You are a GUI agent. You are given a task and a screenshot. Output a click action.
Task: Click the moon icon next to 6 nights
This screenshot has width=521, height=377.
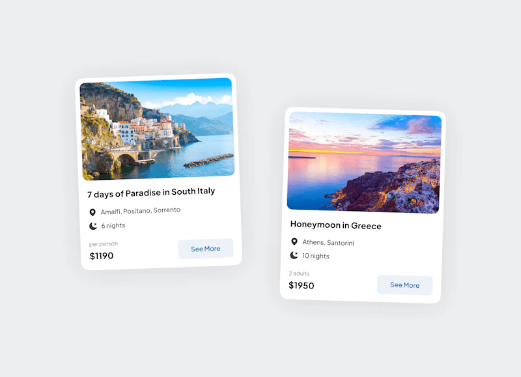tap(93, 226)
